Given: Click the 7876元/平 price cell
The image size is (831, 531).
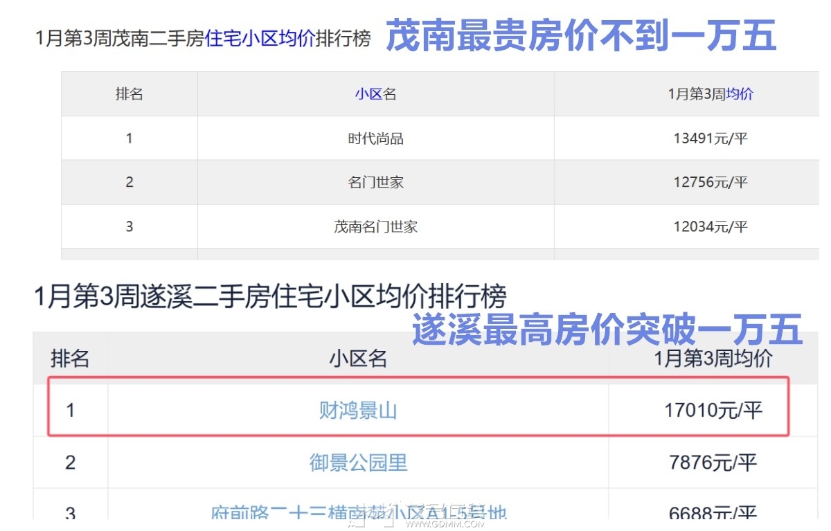Looking at the screenshot, I should click(x=713, y=462).
